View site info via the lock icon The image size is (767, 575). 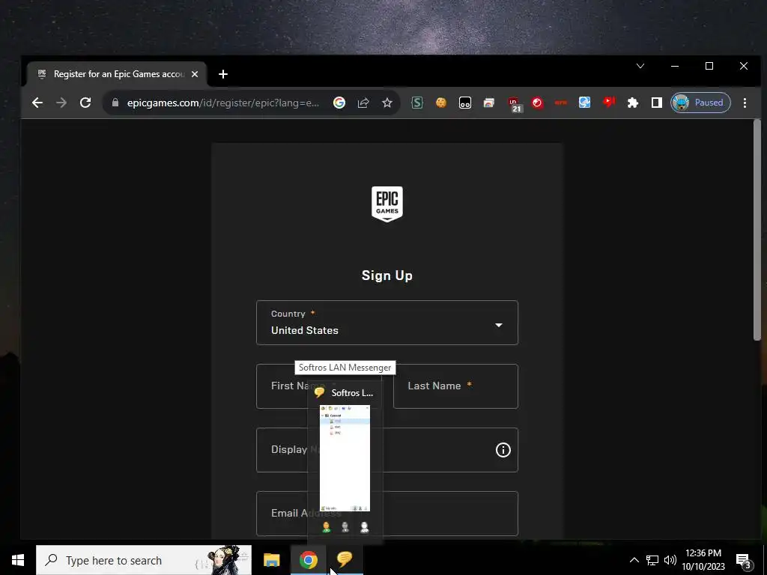tap(115, 103)
